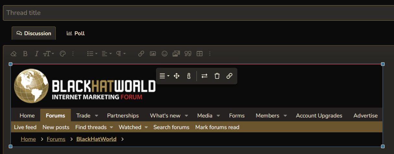The width and height of the screenshot is (394, 154).
Task: Click the BlackHatWorld globe logo
Action: 31,86
